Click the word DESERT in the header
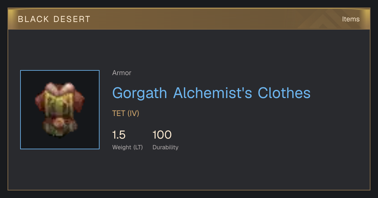The image size is (378, 198). [72, 19]
